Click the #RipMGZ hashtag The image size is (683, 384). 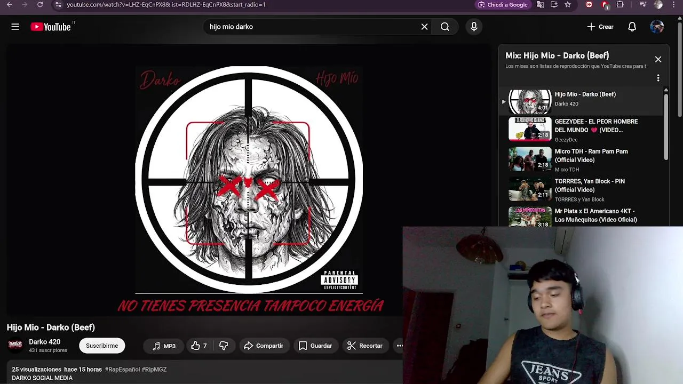pyautogui.click(x=154, y=369)
